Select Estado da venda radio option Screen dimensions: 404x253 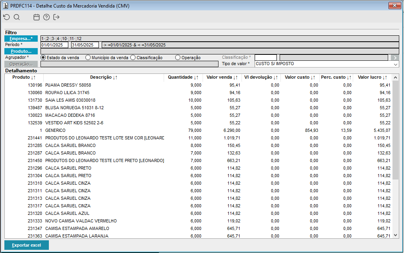[x=43, y=58]
